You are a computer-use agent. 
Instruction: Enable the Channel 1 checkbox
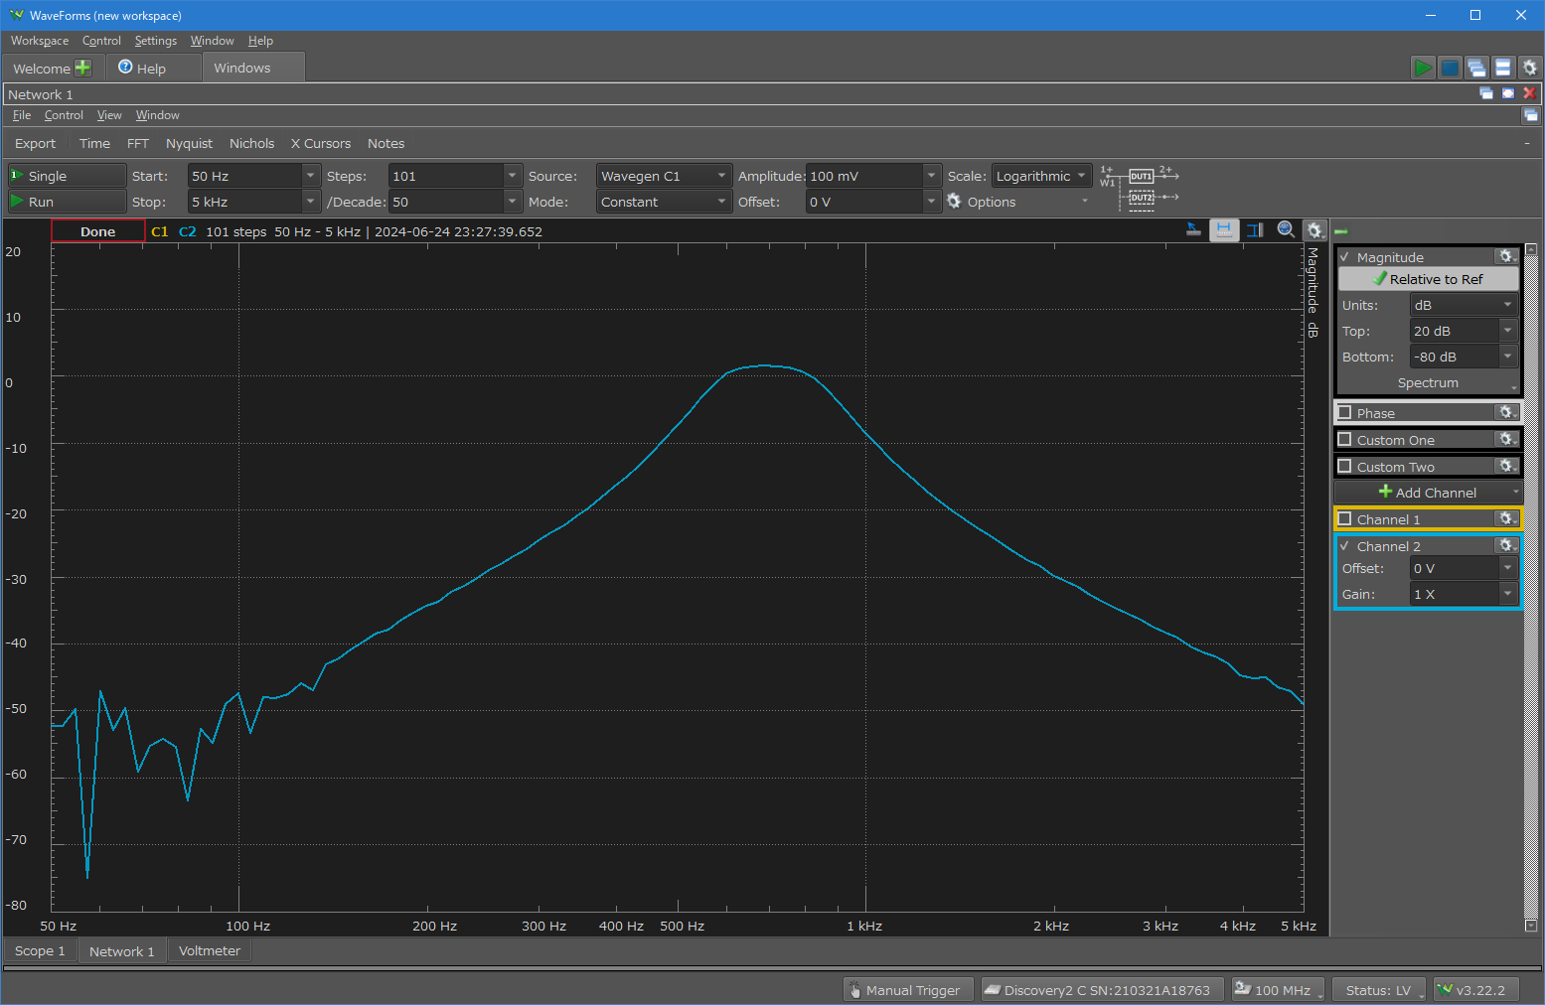tap(1344, 518)
